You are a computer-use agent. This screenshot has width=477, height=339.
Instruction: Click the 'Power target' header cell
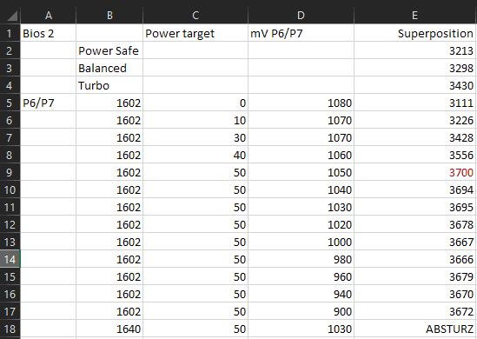(x=195, y=33)
